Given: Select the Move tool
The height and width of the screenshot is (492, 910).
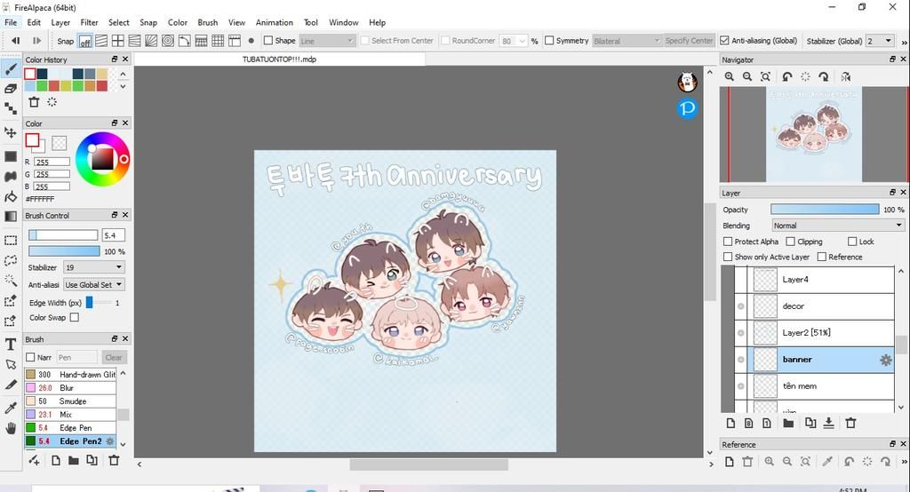Looking at the screenshot, I should pyautogui.click(x=11, y=132).
